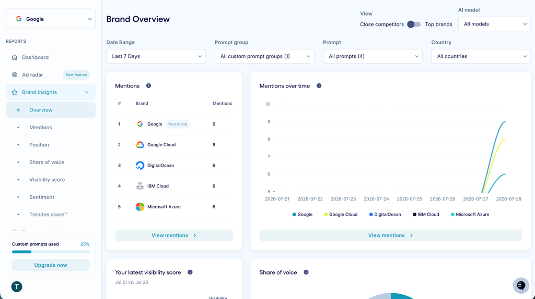This screenshot has height=299, width=535.
Task: Open Sentiment sidebar item
Action: pyautogui.click(x=51, y=197)
